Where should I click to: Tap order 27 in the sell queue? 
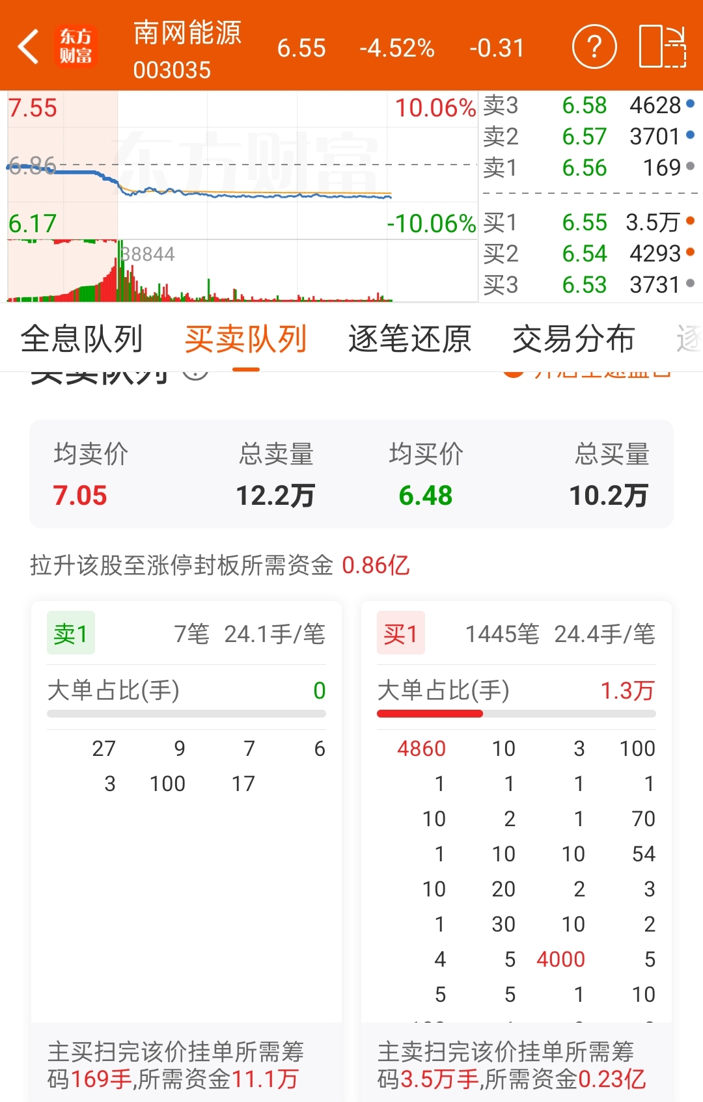coord(104,749)
